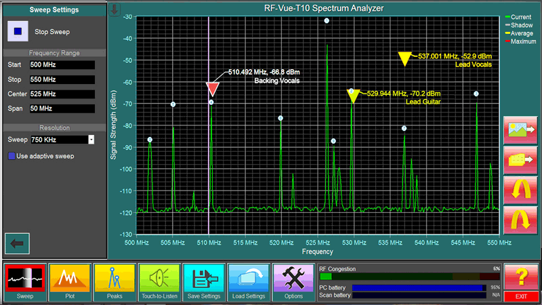The width and height of the screenshot is (542, 305).
Task: Toggle the Current trace legend entry
Action: point(518,17)
